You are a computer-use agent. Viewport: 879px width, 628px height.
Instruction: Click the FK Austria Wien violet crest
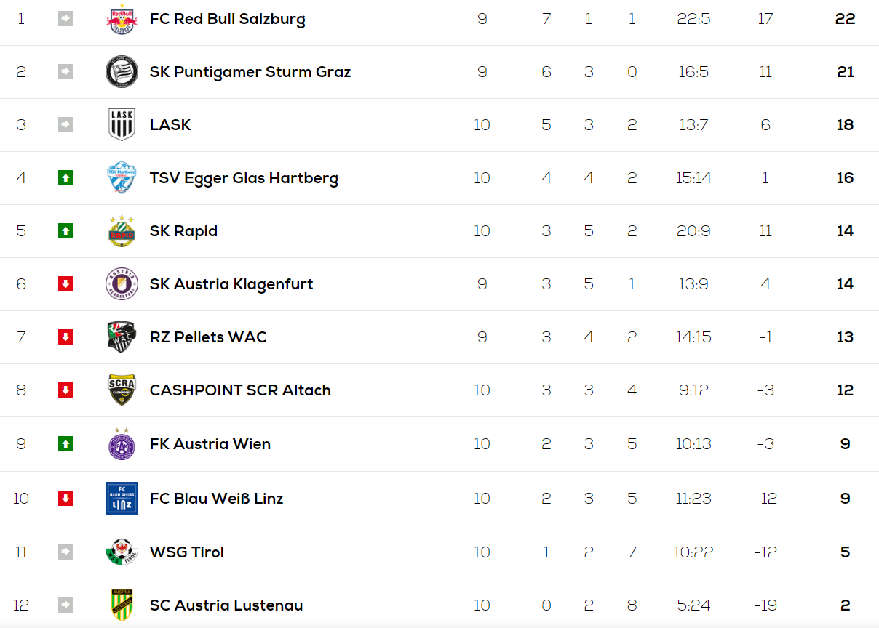pos(122,444)
